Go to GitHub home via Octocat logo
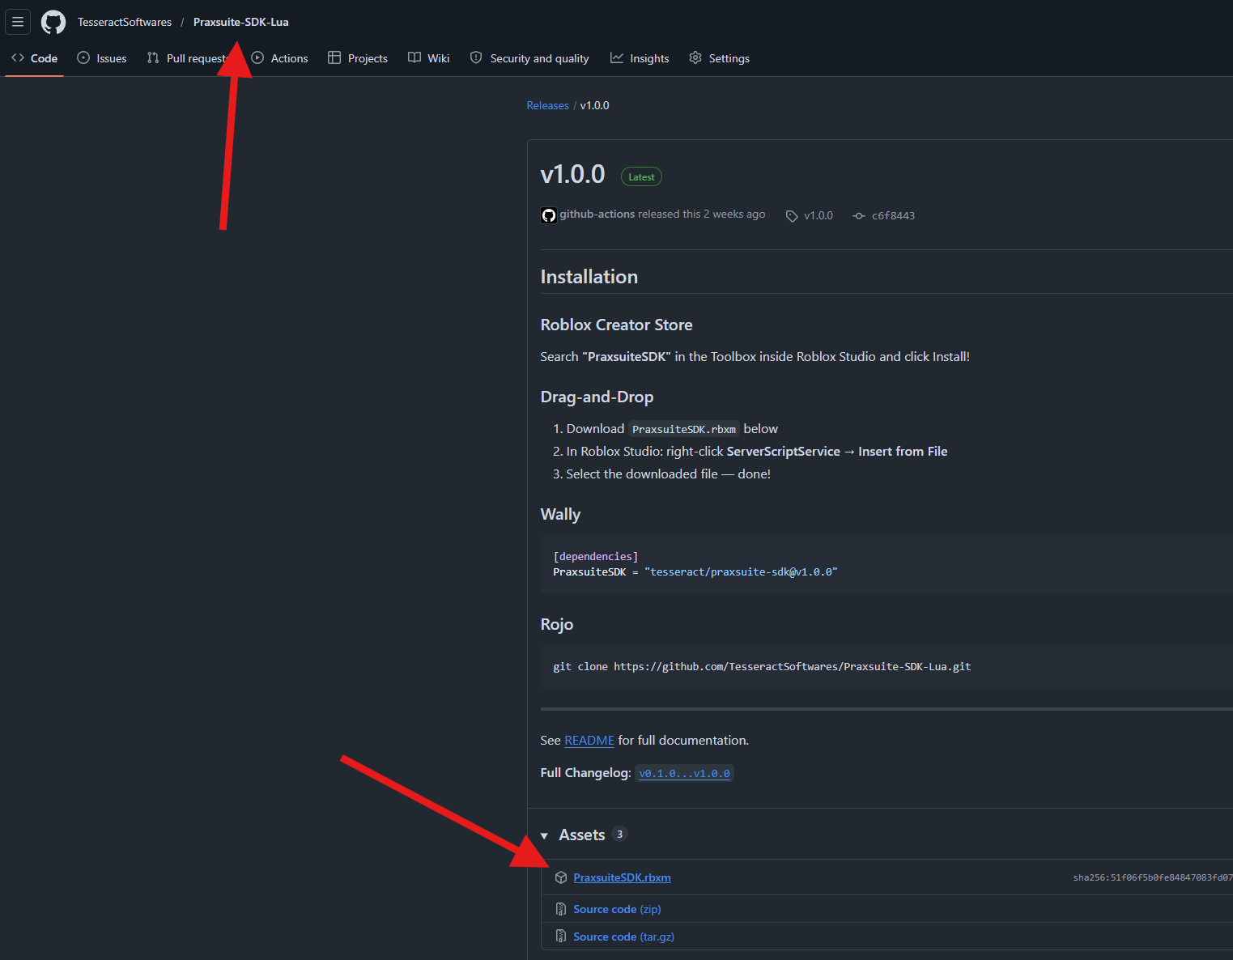 (53, 22)
